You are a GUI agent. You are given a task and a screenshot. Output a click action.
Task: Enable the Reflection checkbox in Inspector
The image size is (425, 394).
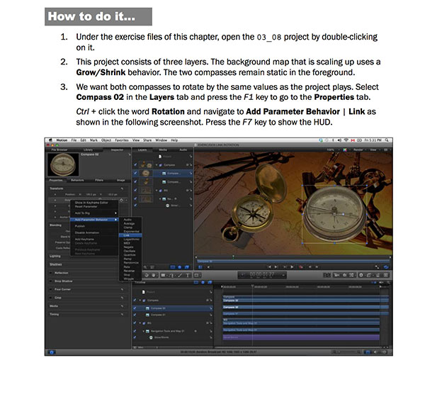click(51, 273)
